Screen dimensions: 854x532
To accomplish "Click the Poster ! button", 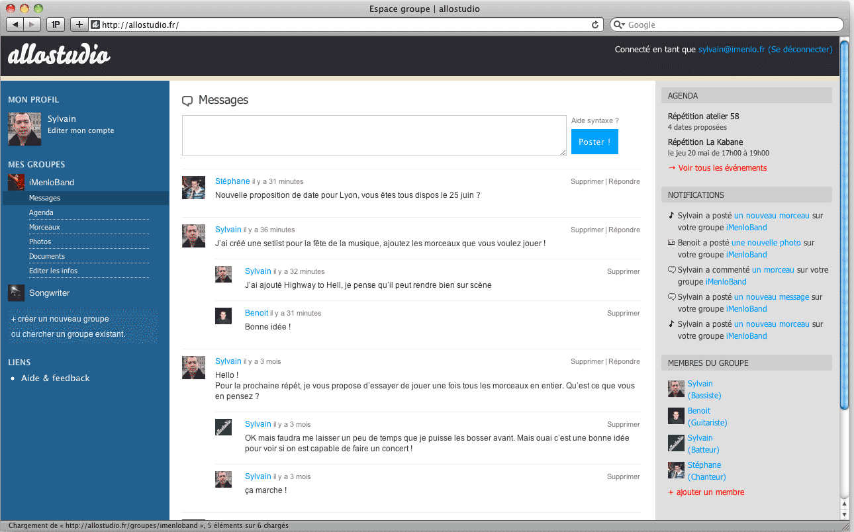I will tap(594, 142).
